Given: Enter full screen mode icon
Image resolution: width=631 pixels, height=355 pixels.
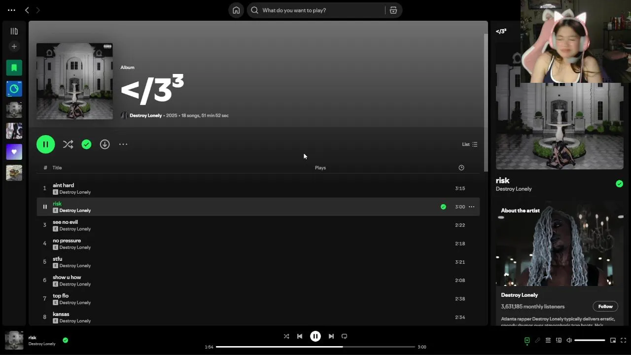Looking at the screenshot, I should pos(623,340).
